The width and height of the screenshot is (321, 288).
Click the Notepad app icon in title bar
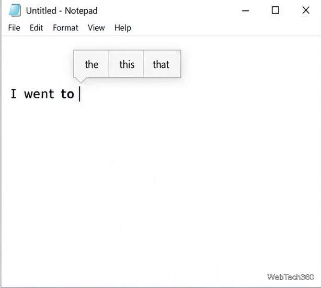[x=15, y=10]
